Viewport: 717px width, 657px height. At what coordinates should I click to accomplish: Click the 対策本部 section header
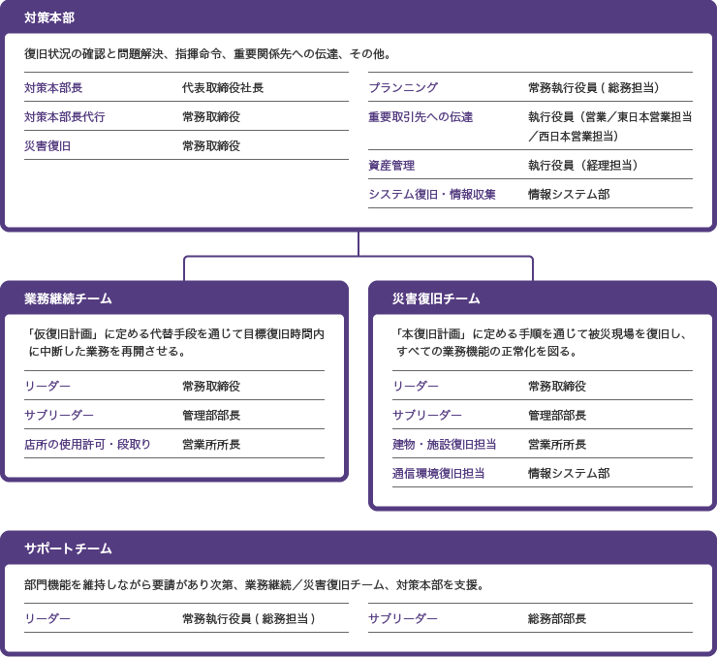[48, 17]
